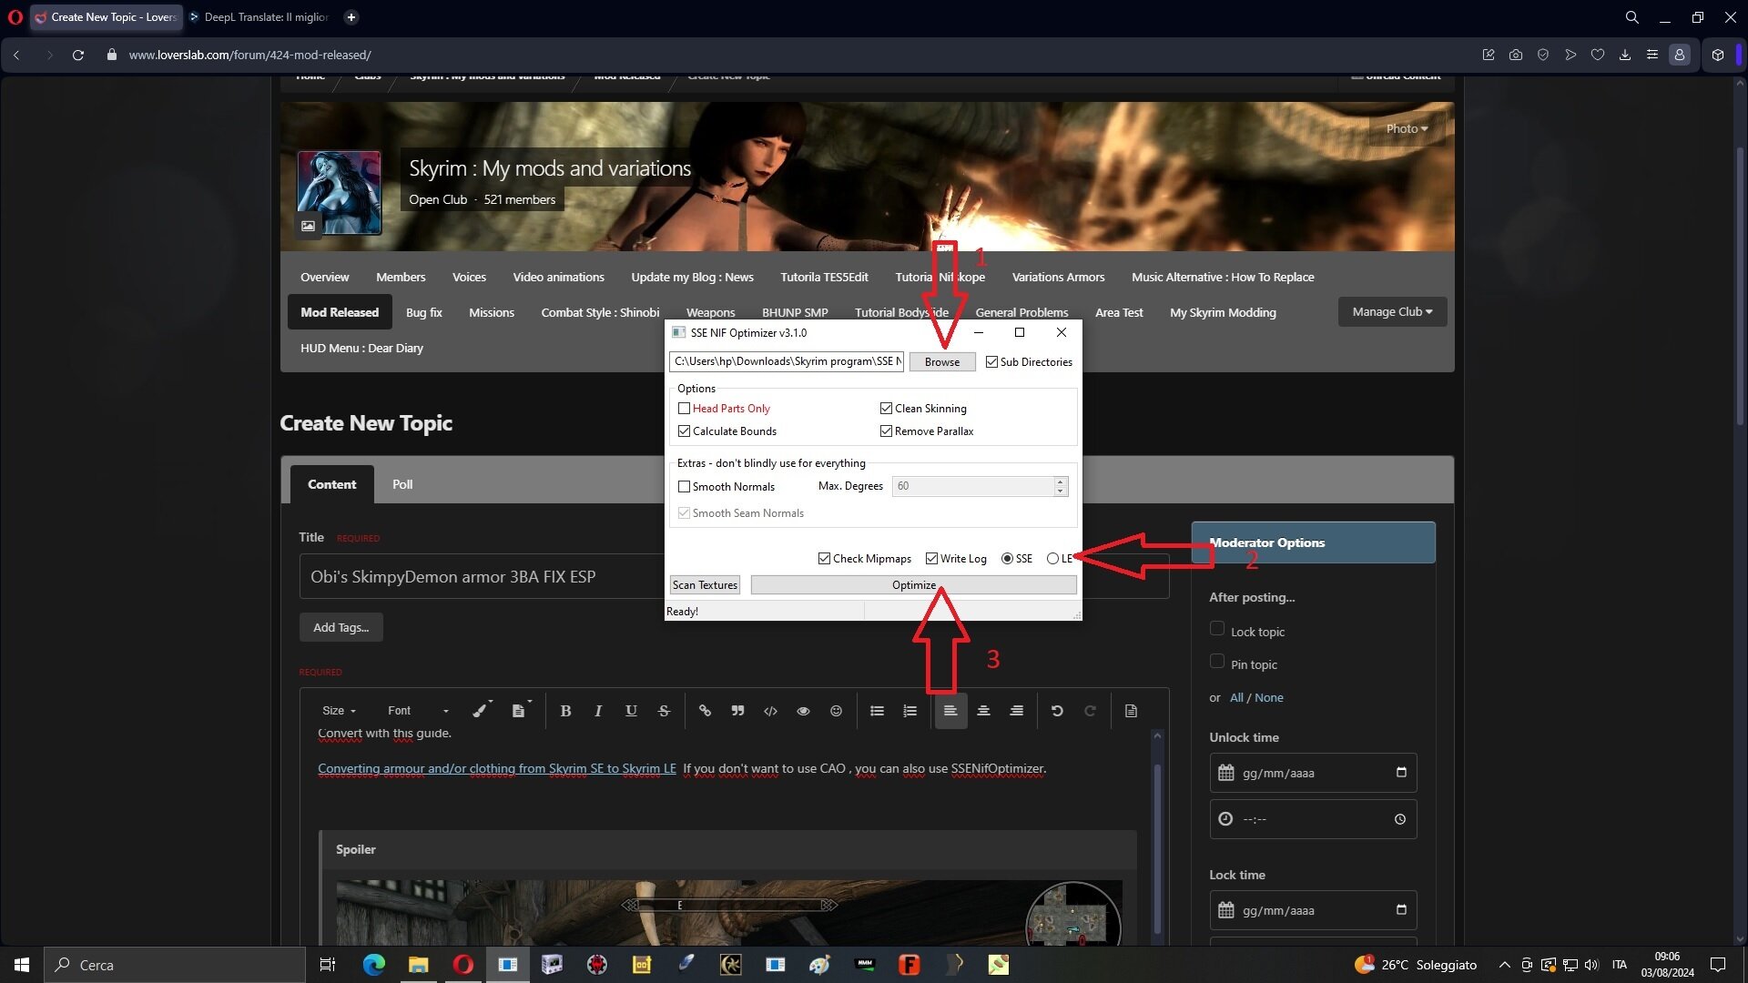Launch Microsoft Edge from taskbar

[374, 965]
